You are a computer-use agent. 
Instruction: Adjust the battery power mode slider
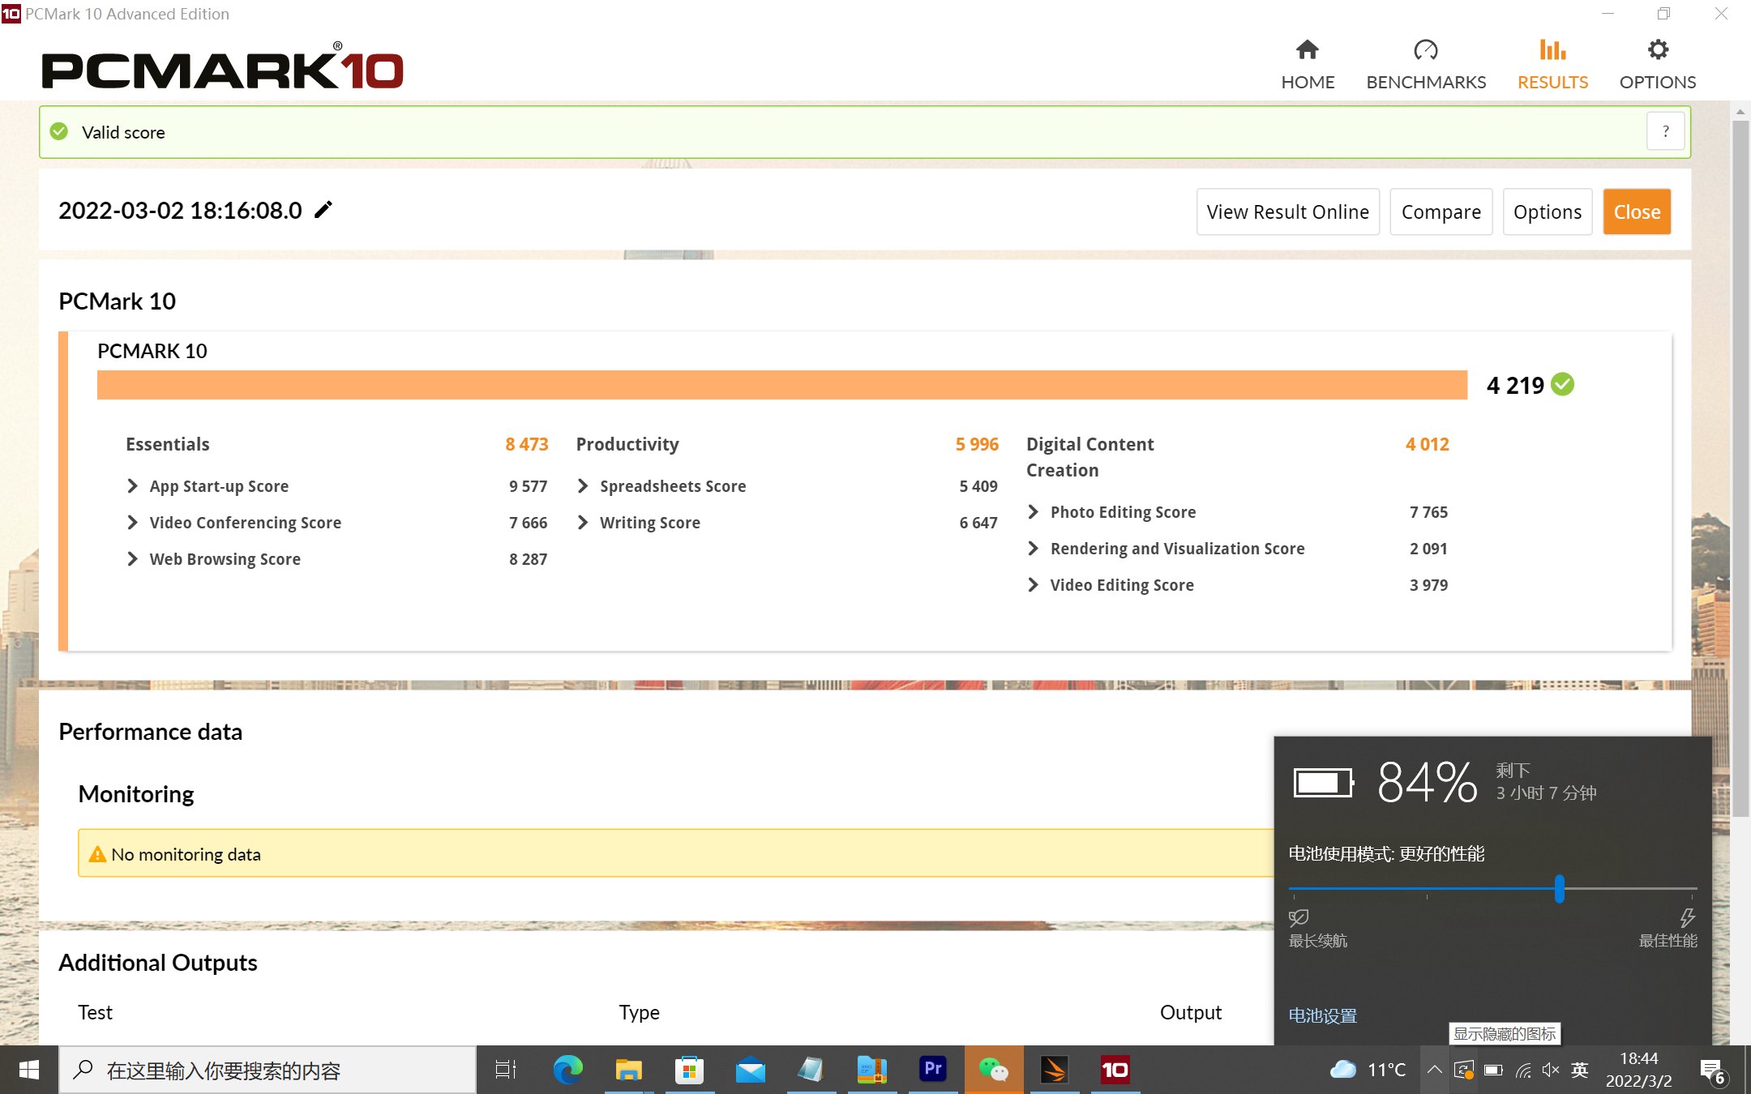click(1559, 889)
